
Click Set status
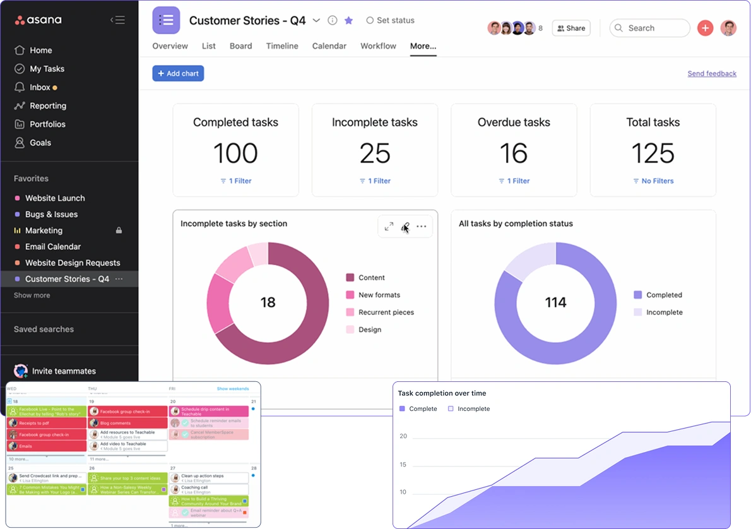(x=391, y=20)
